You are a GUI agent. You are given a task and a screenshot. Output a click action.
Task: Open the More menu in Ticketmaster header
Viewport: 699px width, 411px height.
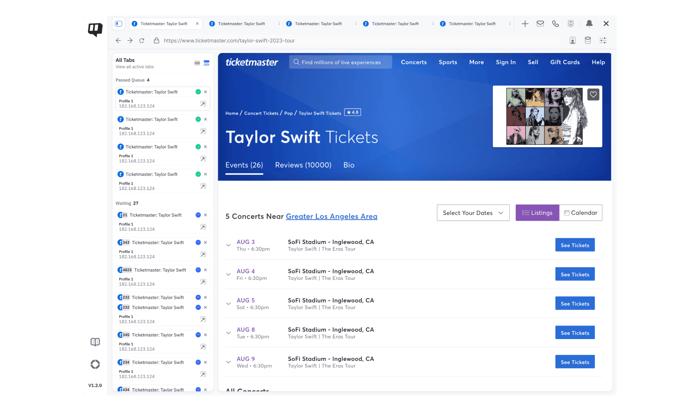[477, 62]
